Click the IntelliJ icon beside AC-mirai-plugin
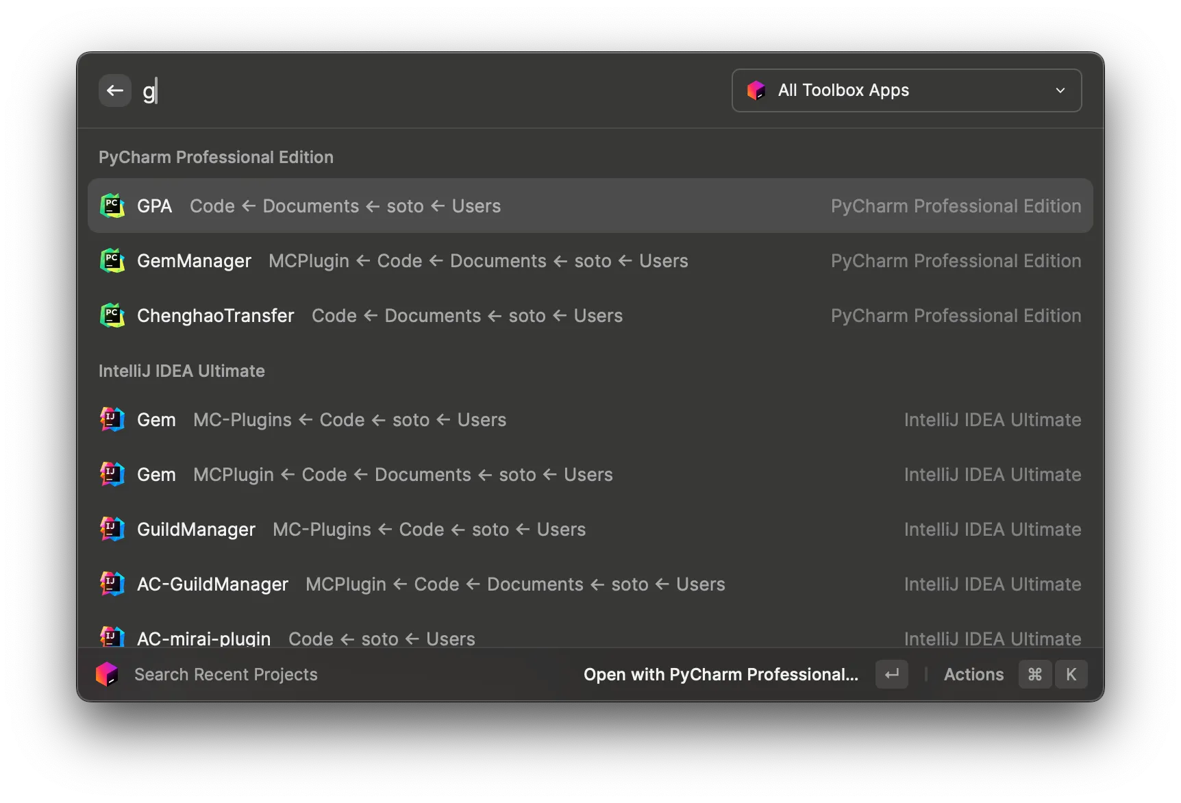This screenshot has height=803, width=1181. pos(112,637)
